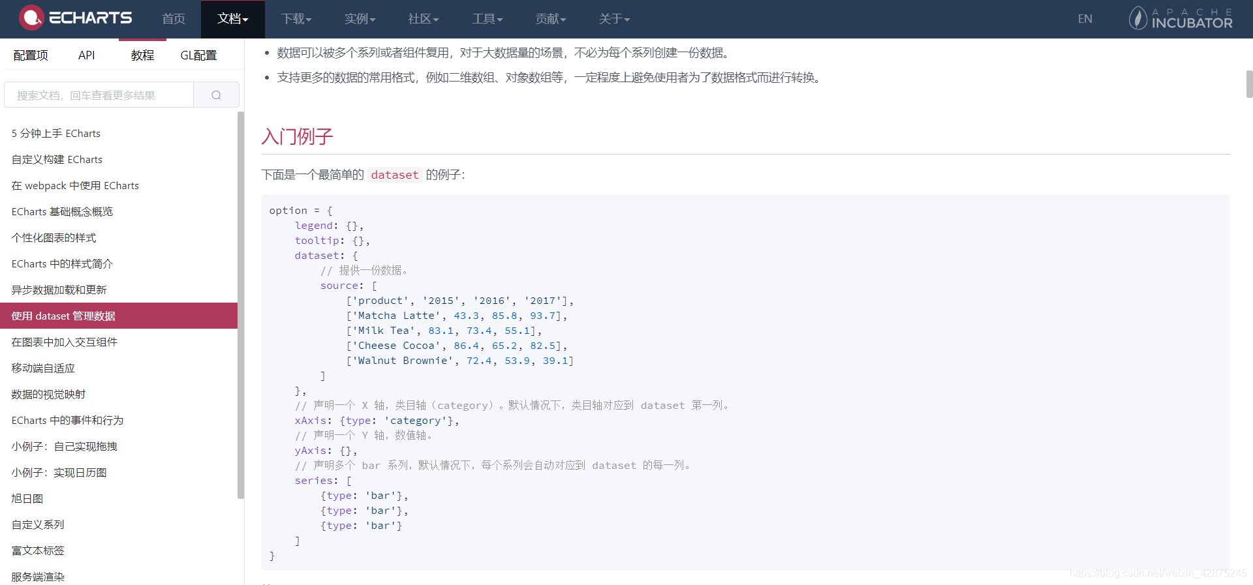The image size is (1253, 585).
Task: Click the 'Matcha Latte' data row
Action: point(457,316)
